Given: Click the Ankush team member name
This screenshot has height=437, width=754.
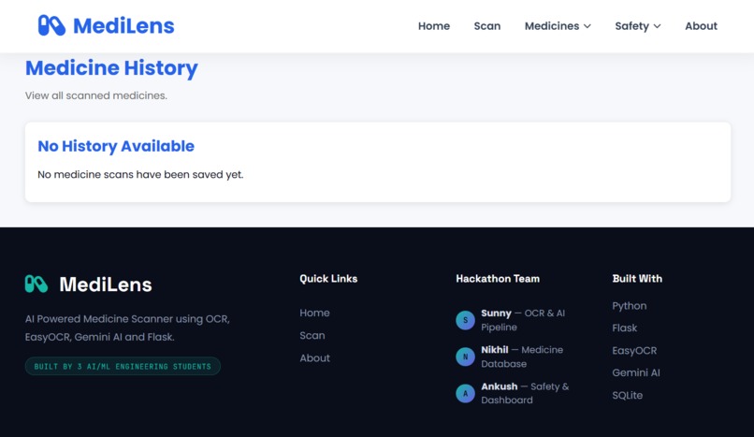Looking at the screenshot, I should 500,386.
